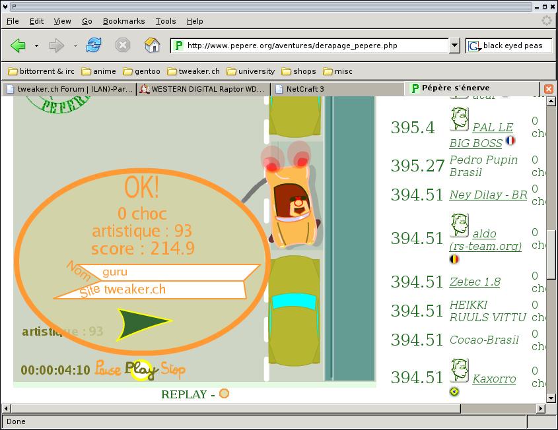Click the search engine icon in search box
The image size is (558, 430).
click(474, 46)
